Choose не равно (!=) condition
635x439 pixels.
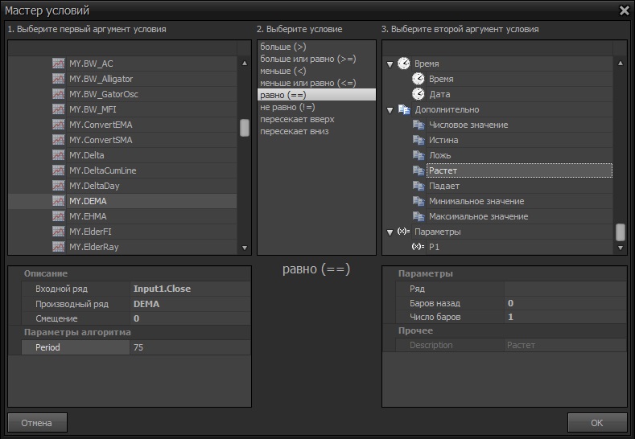click(x=287, y=107)
